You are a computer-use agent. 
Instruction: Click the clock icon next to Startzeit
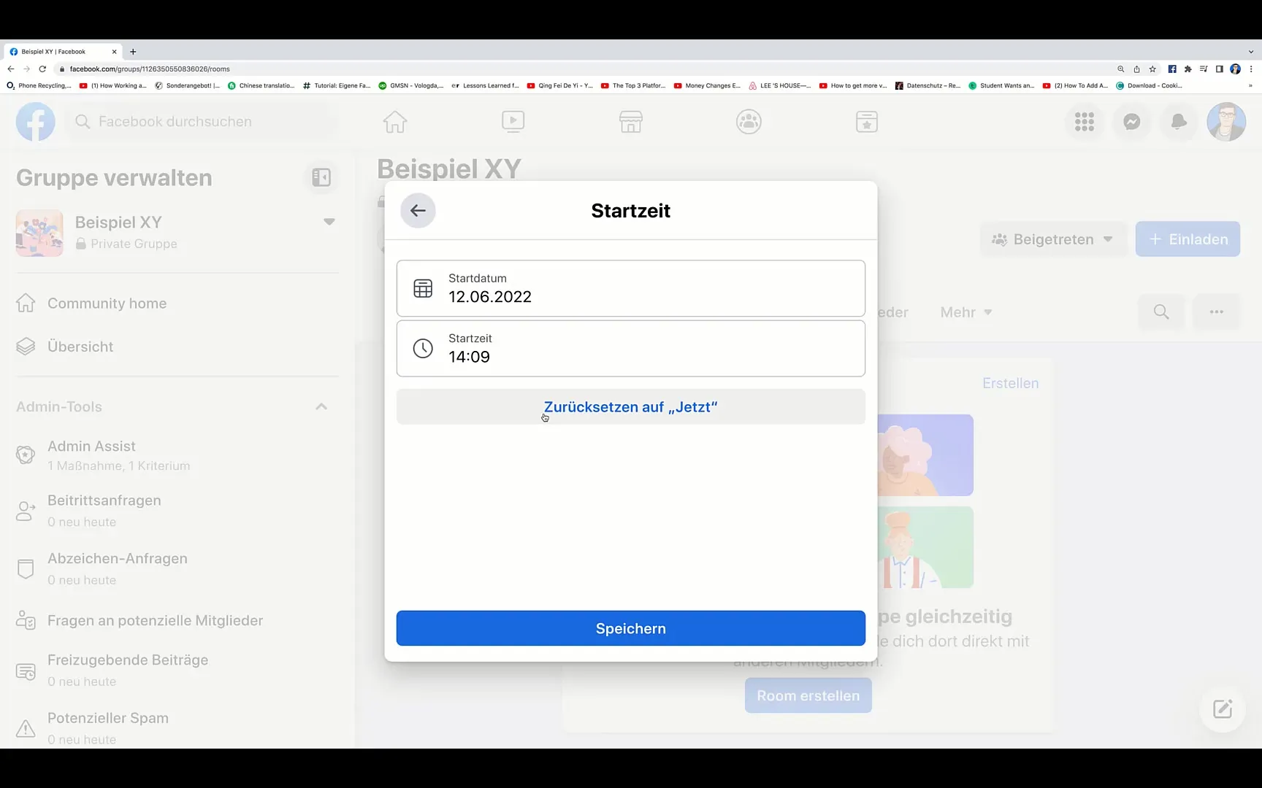point(423,349)
